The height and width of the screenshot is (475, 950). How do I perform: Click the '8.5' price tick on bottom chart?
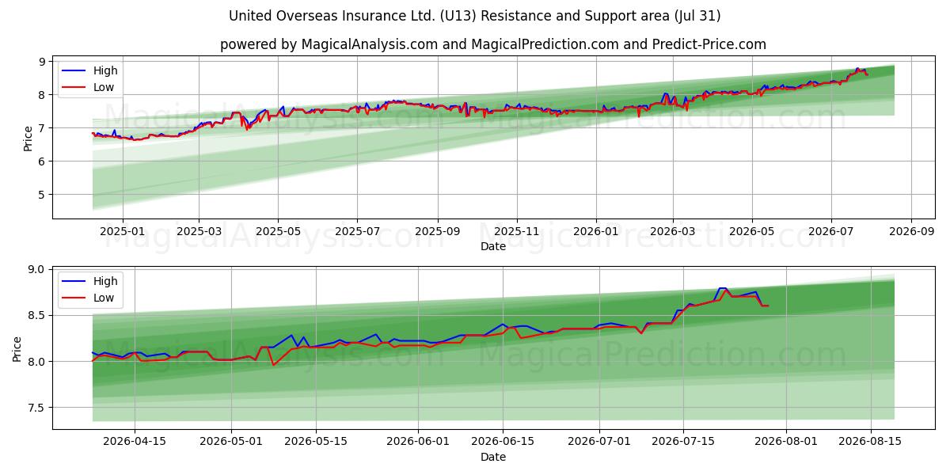point(38,315)
